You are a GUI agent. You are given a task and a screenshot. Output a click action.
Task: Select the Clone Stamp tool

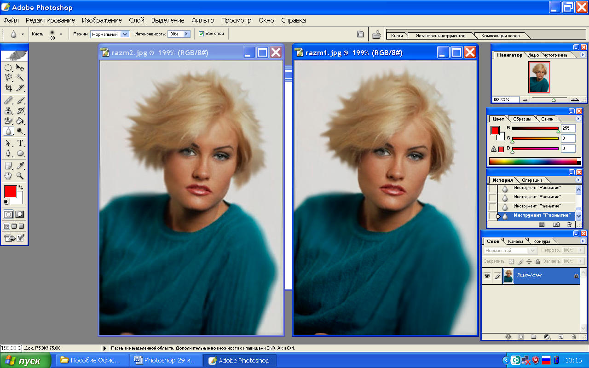8,110
